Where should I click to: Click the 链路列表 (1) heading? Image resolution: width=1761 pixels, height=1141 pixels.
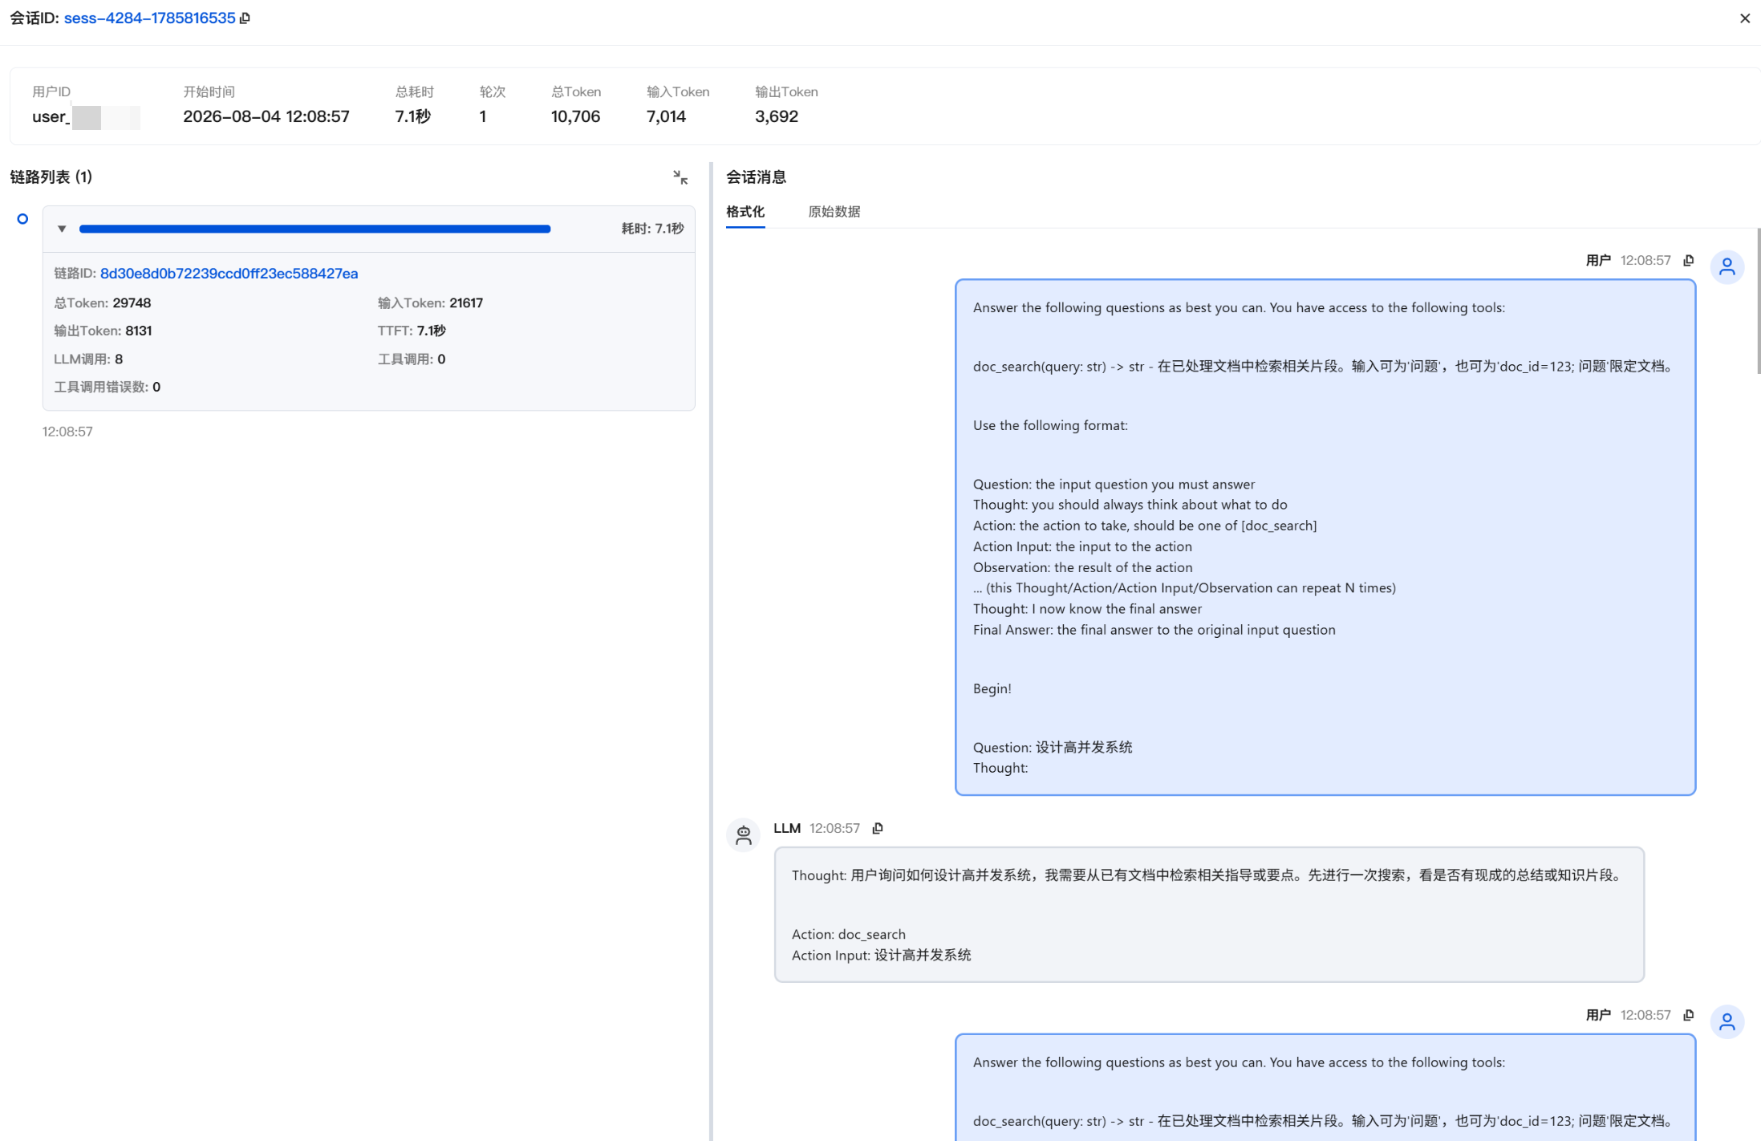[51, 177]
